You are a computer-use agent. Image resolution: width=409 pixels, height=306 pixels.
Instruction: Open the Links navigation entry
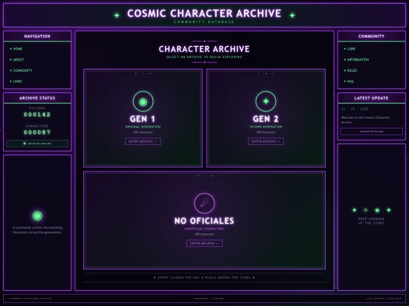pyautogui.click(x=17, y=82)
